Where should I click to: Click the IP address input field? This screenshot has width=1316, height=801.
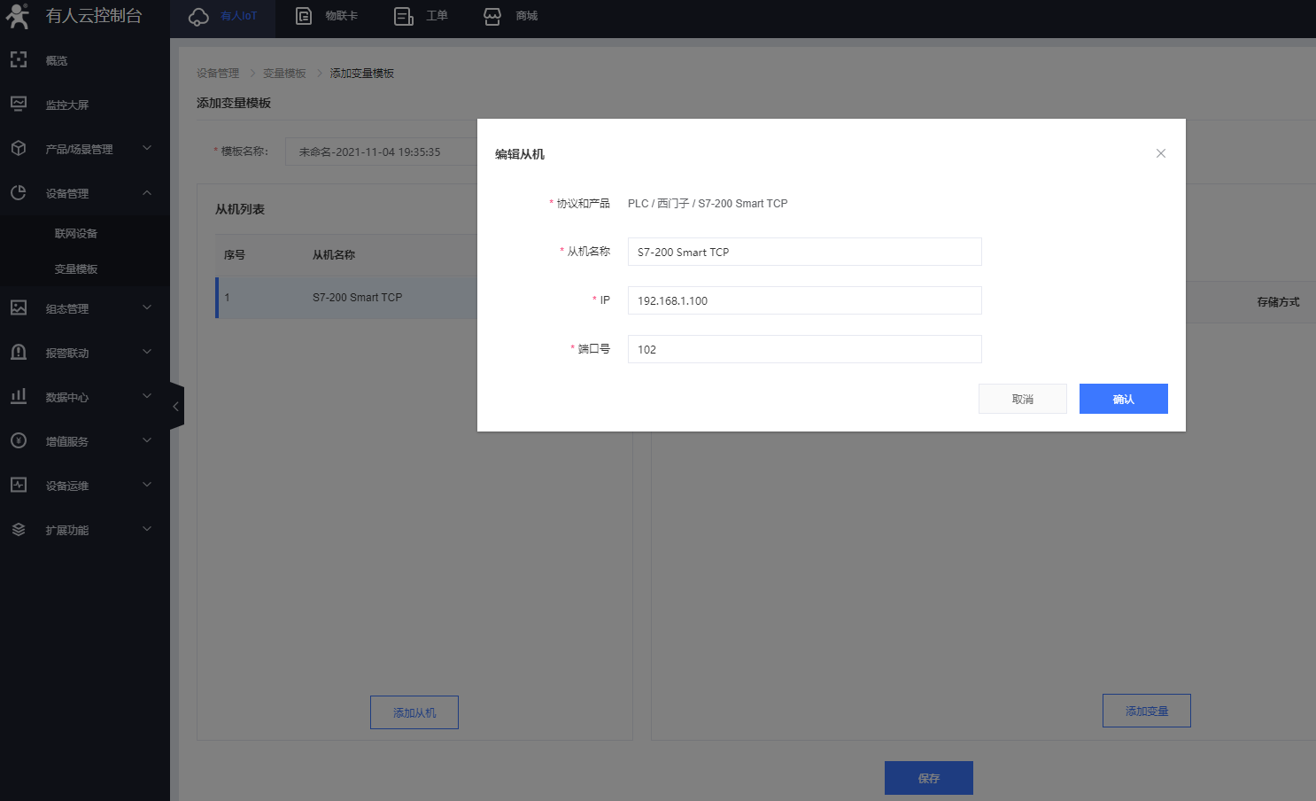point(804,300)
